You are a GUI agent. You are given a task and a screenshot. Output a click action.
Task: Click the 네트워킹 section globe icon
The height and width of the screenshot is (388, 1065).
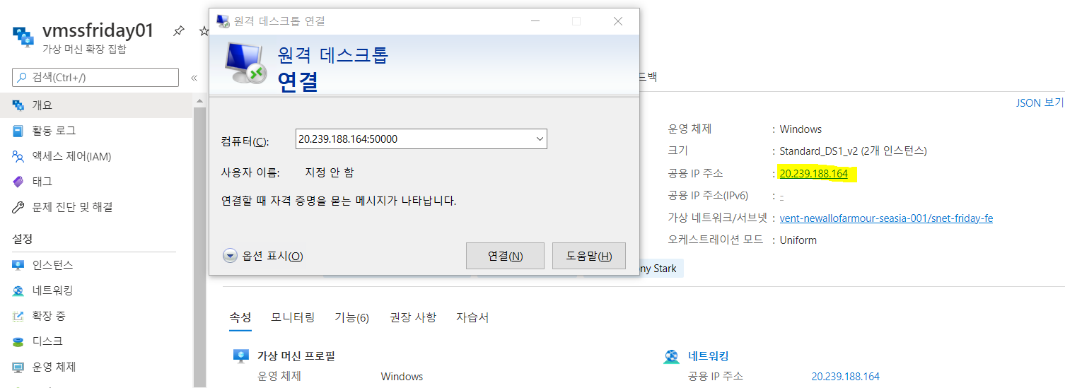tap(671, 356)
